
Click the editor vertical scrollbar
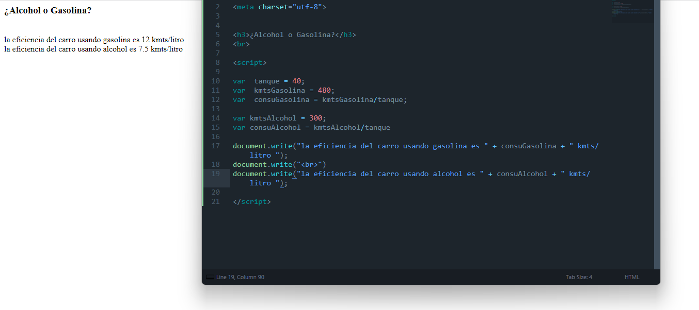pyautogui.click(x=657, y=134)
